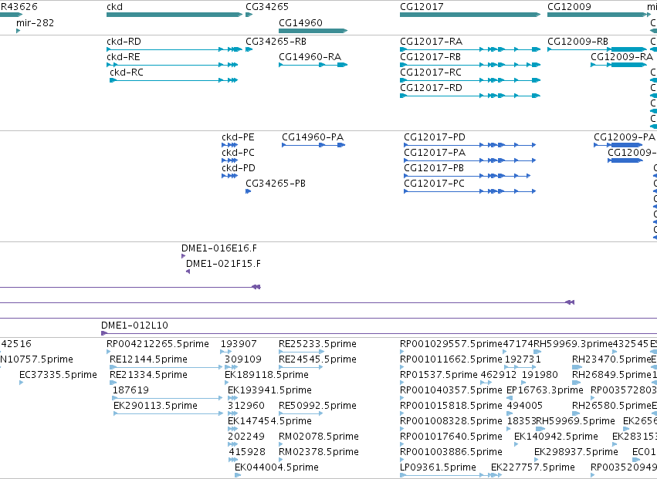Select the CG12017-PB protein feature

[467, 176]
